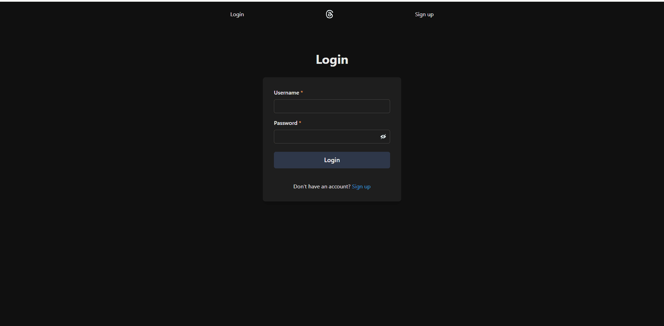Click the 'Don't have an account?' text

pyautogui.click(x=322, y=186)
